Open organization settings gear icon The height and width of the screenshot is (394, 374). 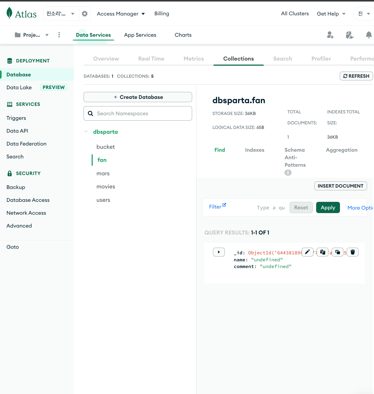point(85,14)
